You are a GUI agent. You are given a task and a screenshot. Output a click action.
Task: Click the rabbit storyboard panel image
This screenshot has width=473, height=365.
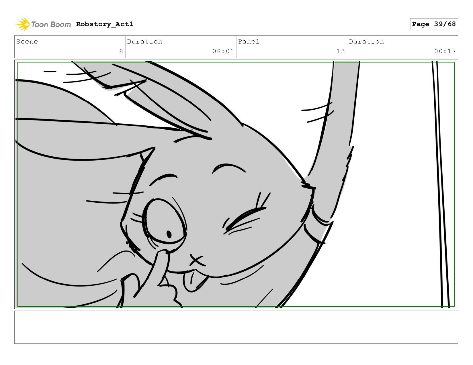click(236, 184)
